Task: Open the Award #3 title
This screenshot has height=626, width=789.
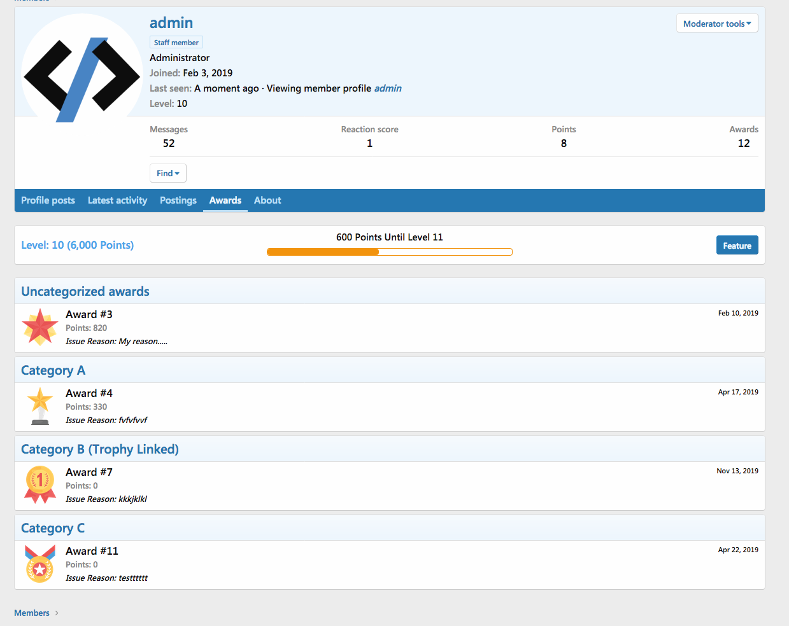Action: [x=89, y=314]
